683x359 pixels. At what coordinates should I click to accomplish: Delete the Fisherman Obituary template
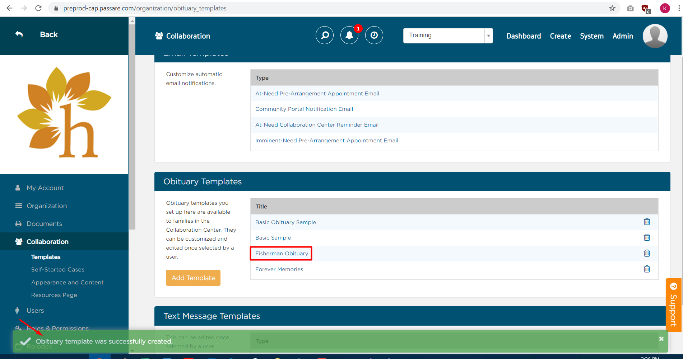click(647, 253)
